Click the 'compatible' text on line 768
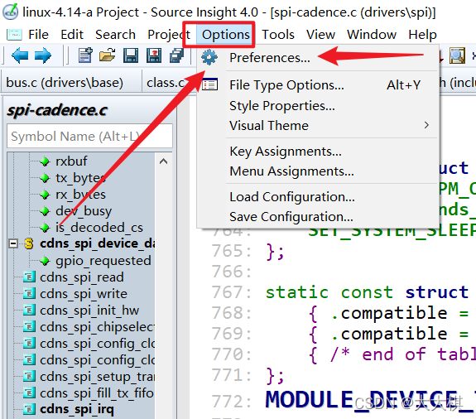Viewport: 476px width, 419px height. coord(394,313)
